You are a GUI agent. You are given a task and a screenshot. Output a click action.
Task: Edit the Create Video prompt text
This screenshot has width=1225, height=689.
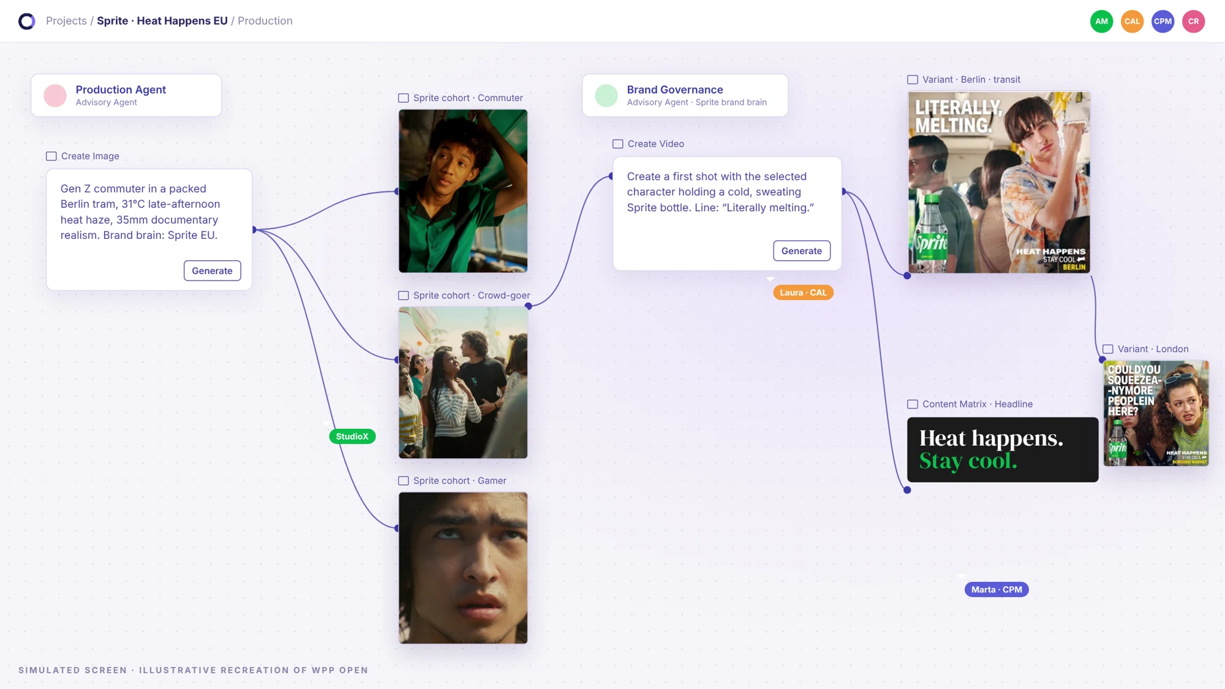[x=720, y=192]
